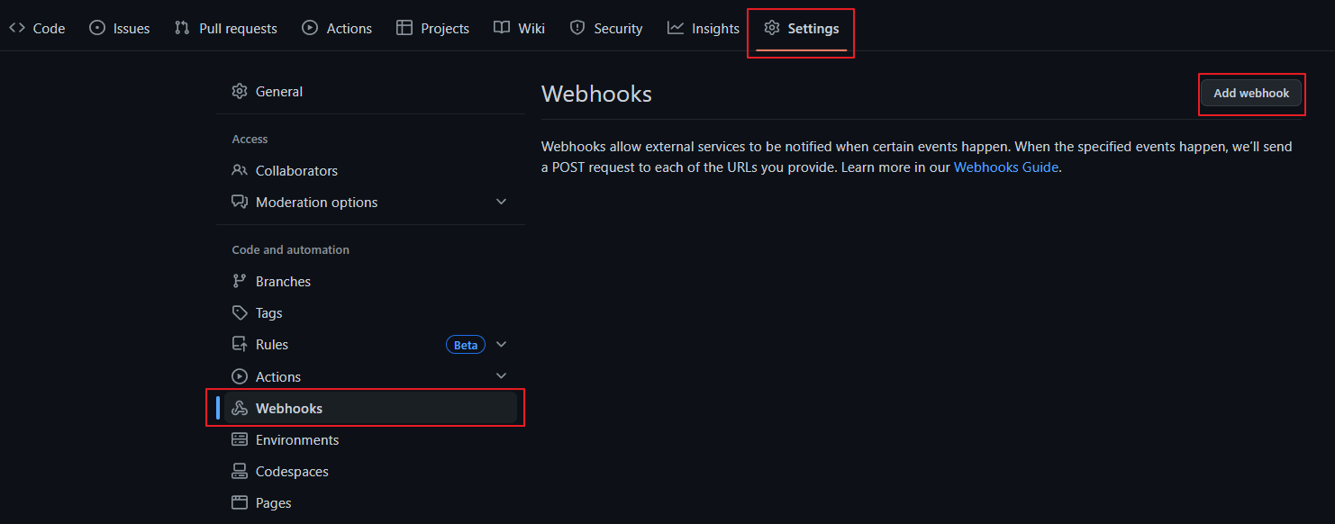Click the Access section label
Viewport: 1335px width, 524px height.
click(250, 140)
